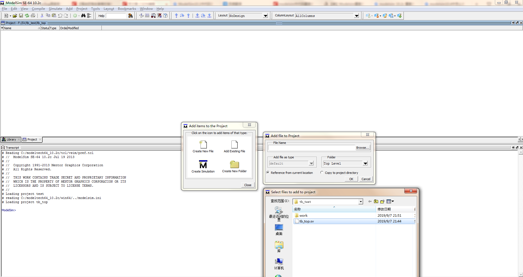Image resolution: width=523 pixels, height=277 pixels.
Task: Switch to the Library tab
Action: click(x=11, y=139)
